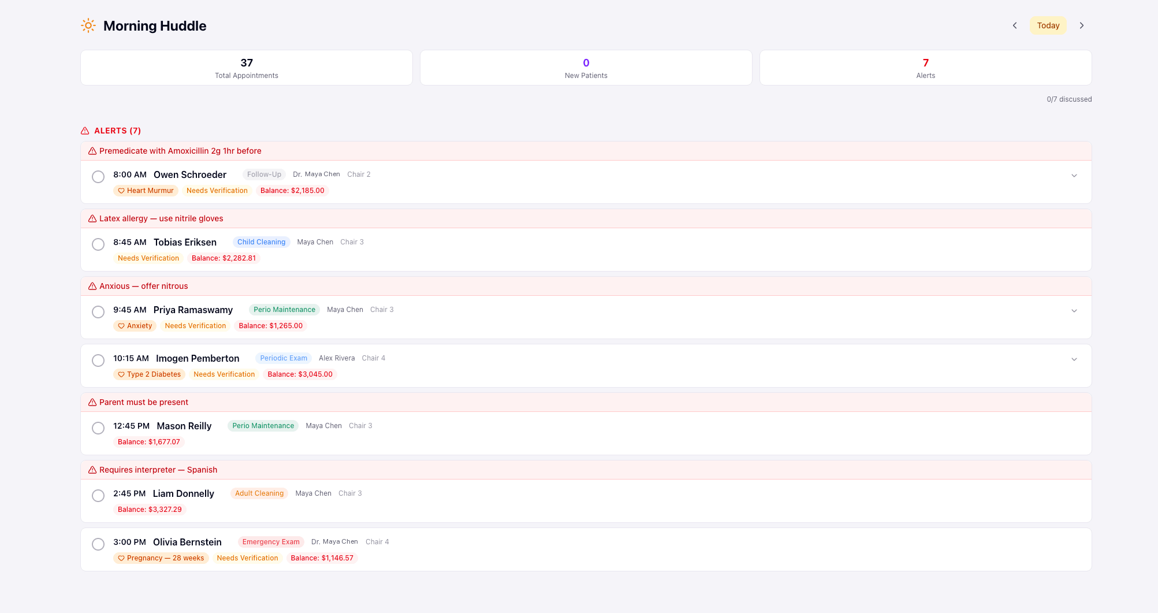Jump to Today in date navigation
The height and width of the screenshot is (613, 1158).
coord(1048,25)
